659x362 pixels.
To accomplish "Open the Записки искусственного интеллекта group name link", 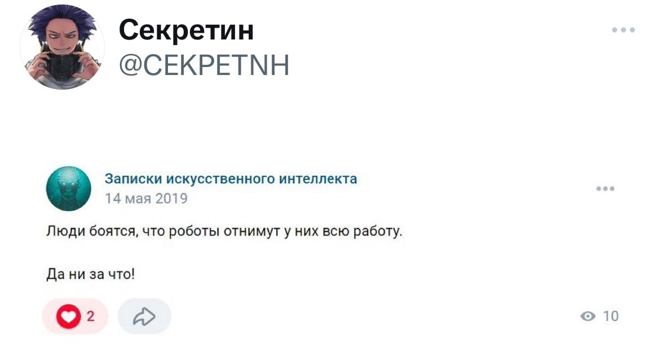I will point(231,179).
